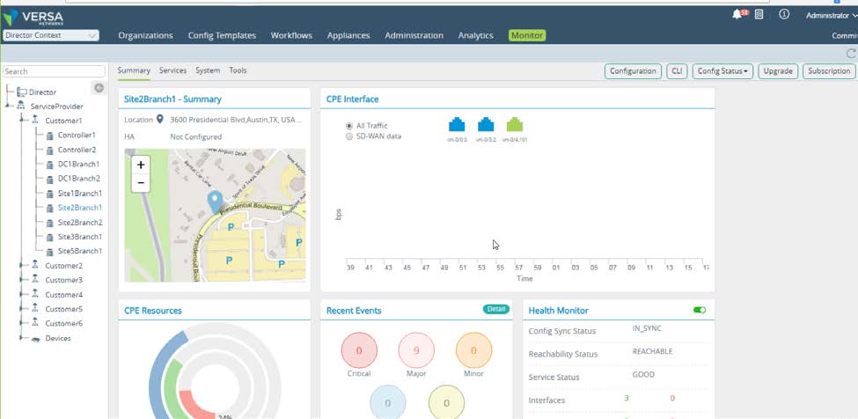Select the SD-WAN data radio button
The width and height of the screenshot is (858, 419).
pos(349,136)
